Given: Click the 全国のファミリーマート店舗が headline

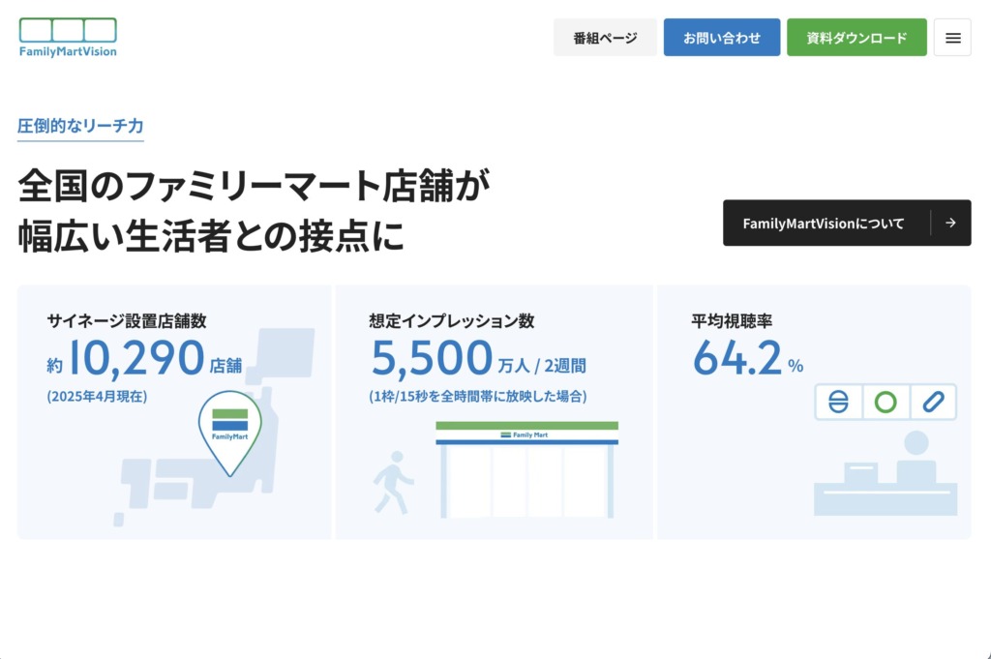Looking at the screenshot, I should pos(255,186).
